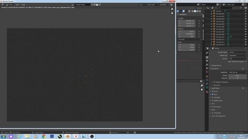Open Chrome from the Windows taskbar
Viewport: 248px width, 139px height.
[44, 136]
